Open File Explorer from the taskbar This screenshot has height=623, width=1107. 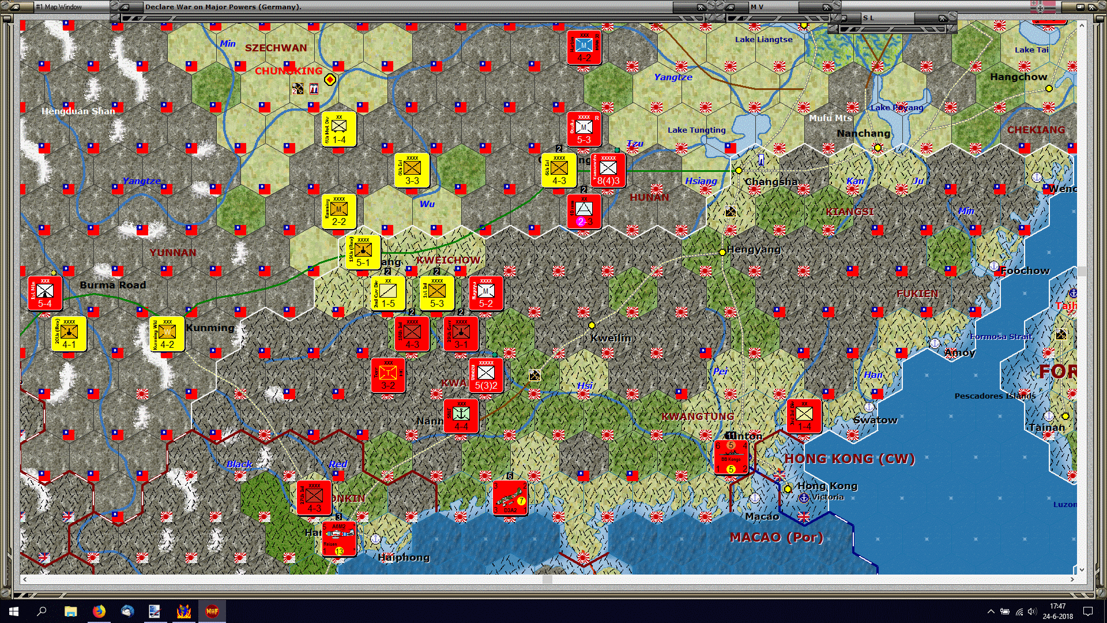[x=70, y=611]
